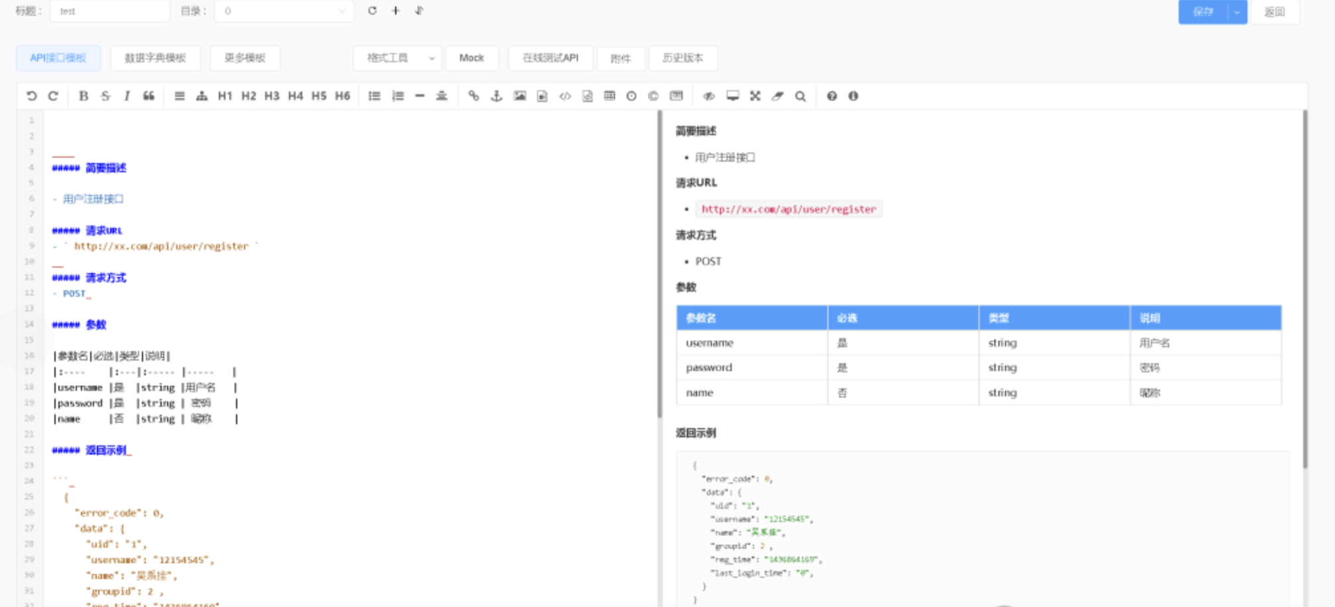Click the newspaper icon before the eye icon

point(676,96)
